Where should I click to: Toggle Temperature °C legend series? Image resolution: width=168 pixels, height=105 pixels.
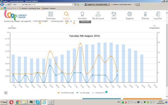(x=98, y=93)
